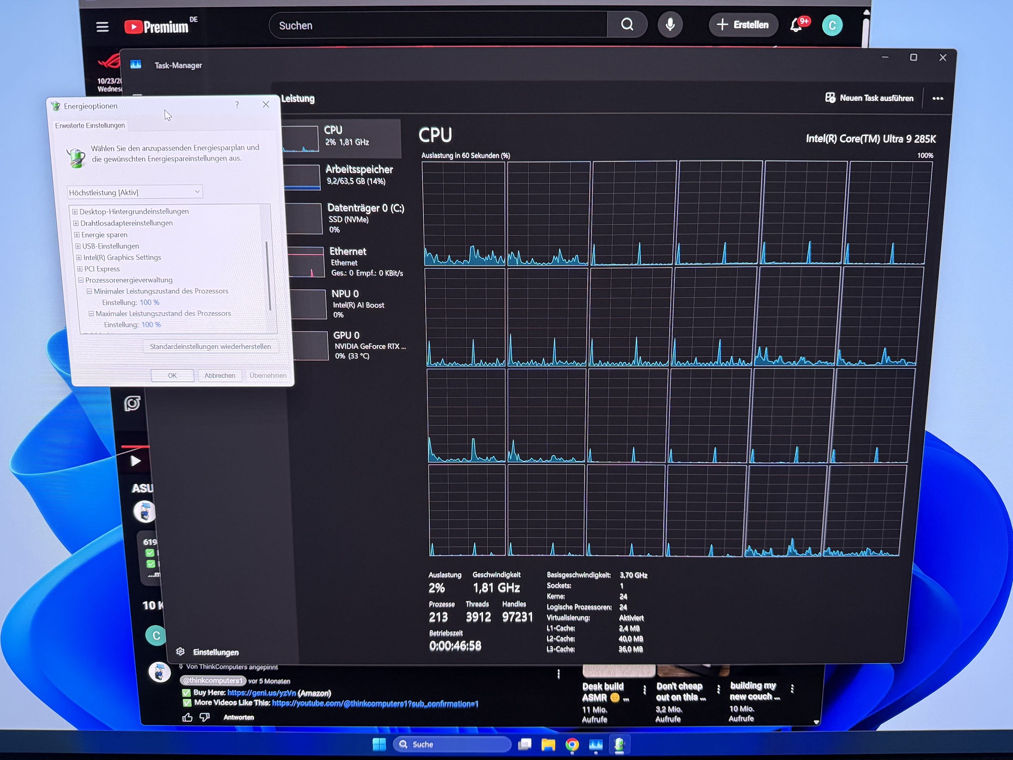Image resolution: width=1013 pixels, height=760 pixels.
Task: Open Einstellungen gear in Task Manager
Action: [181, 651]
